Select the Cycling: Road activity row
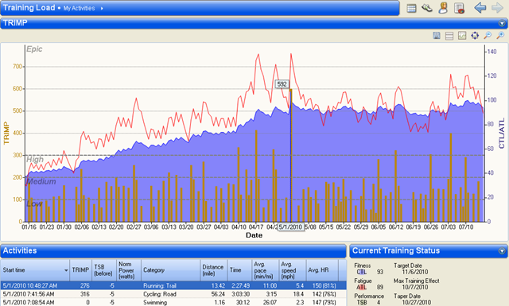 tap(173, 294)
